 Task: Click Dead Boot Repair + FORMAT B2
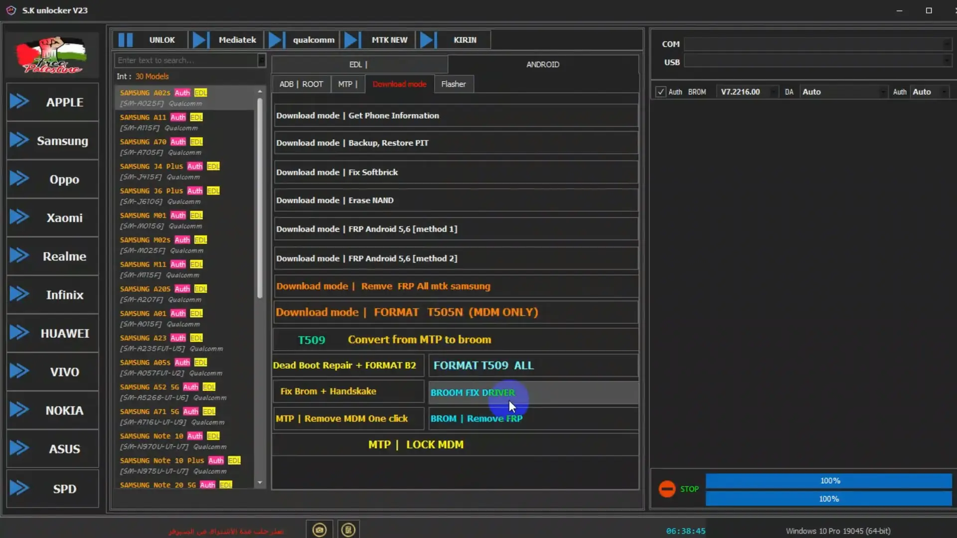pyautogui.click(x=348, y=365)
